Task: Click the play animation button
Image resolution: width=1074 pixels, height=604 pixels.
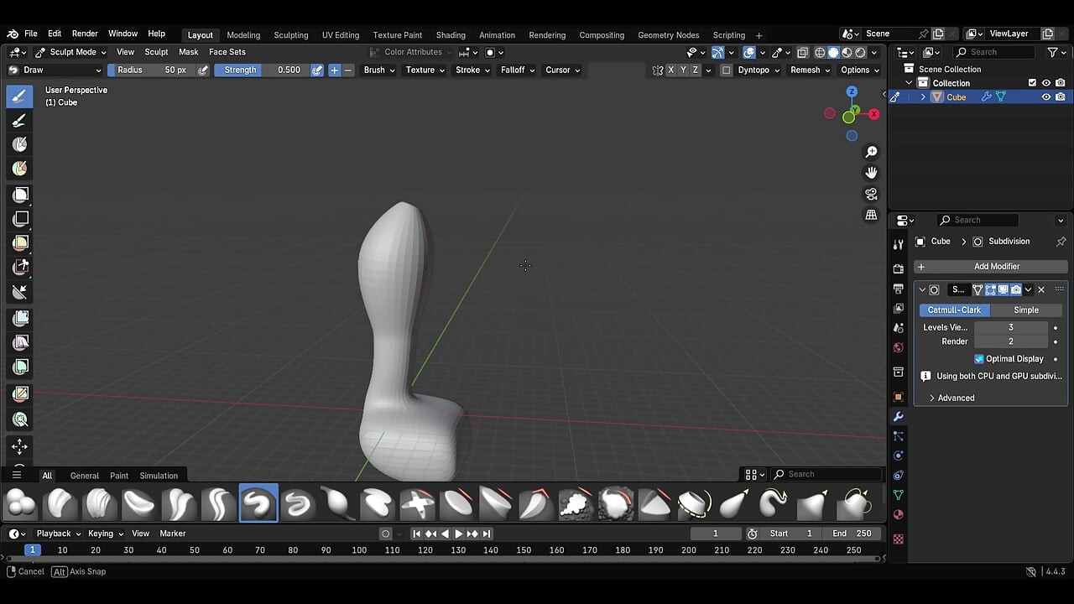Action: click(458, 534)
